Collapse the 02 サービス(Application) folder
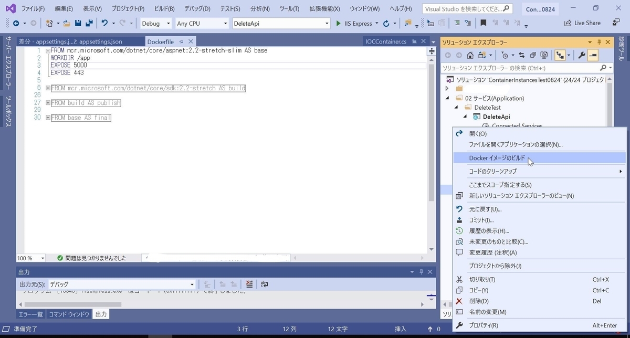The width and height of the screenshot is (630, 338). (448, 98)
